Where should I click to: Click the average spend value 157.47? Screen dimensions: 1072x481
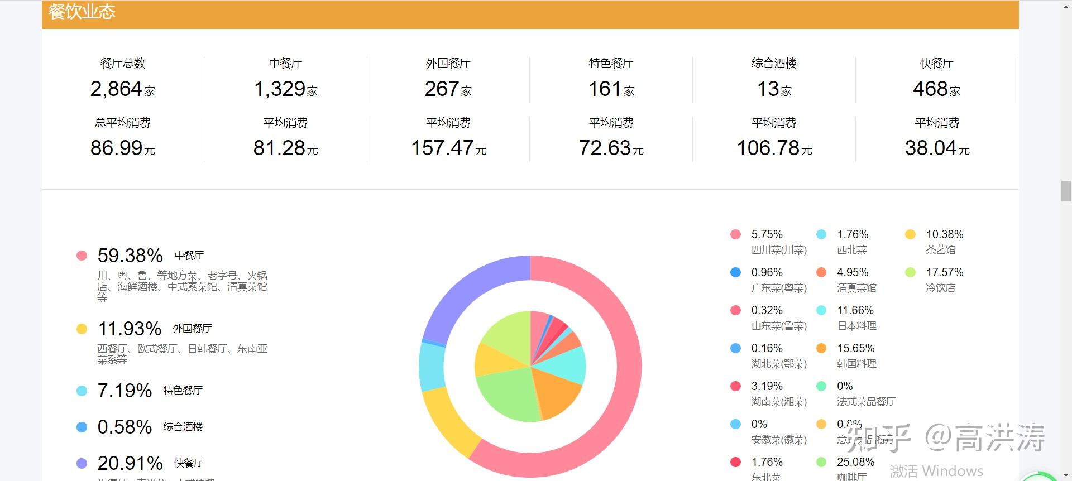(442, 148)
